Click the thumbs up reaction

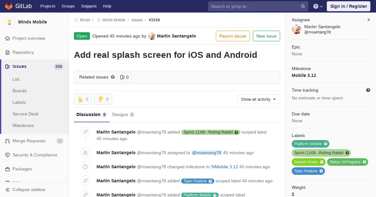[83, 99]
